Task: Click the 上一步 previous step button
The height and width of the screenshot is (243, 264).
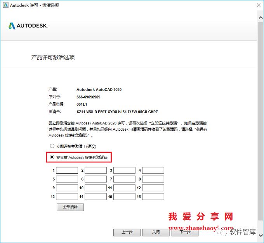Action: click(127, 233)
